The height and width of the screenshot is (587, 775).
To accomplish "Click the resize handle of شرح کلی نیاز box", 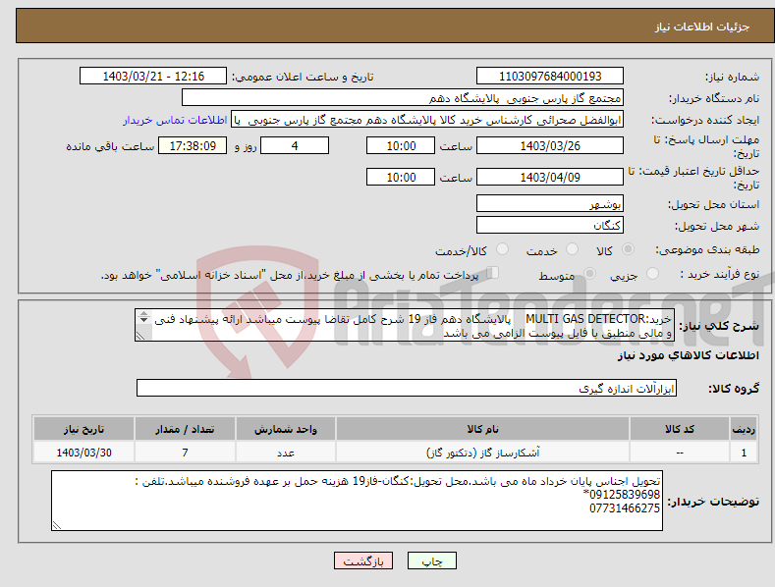I will coord(140,336).
